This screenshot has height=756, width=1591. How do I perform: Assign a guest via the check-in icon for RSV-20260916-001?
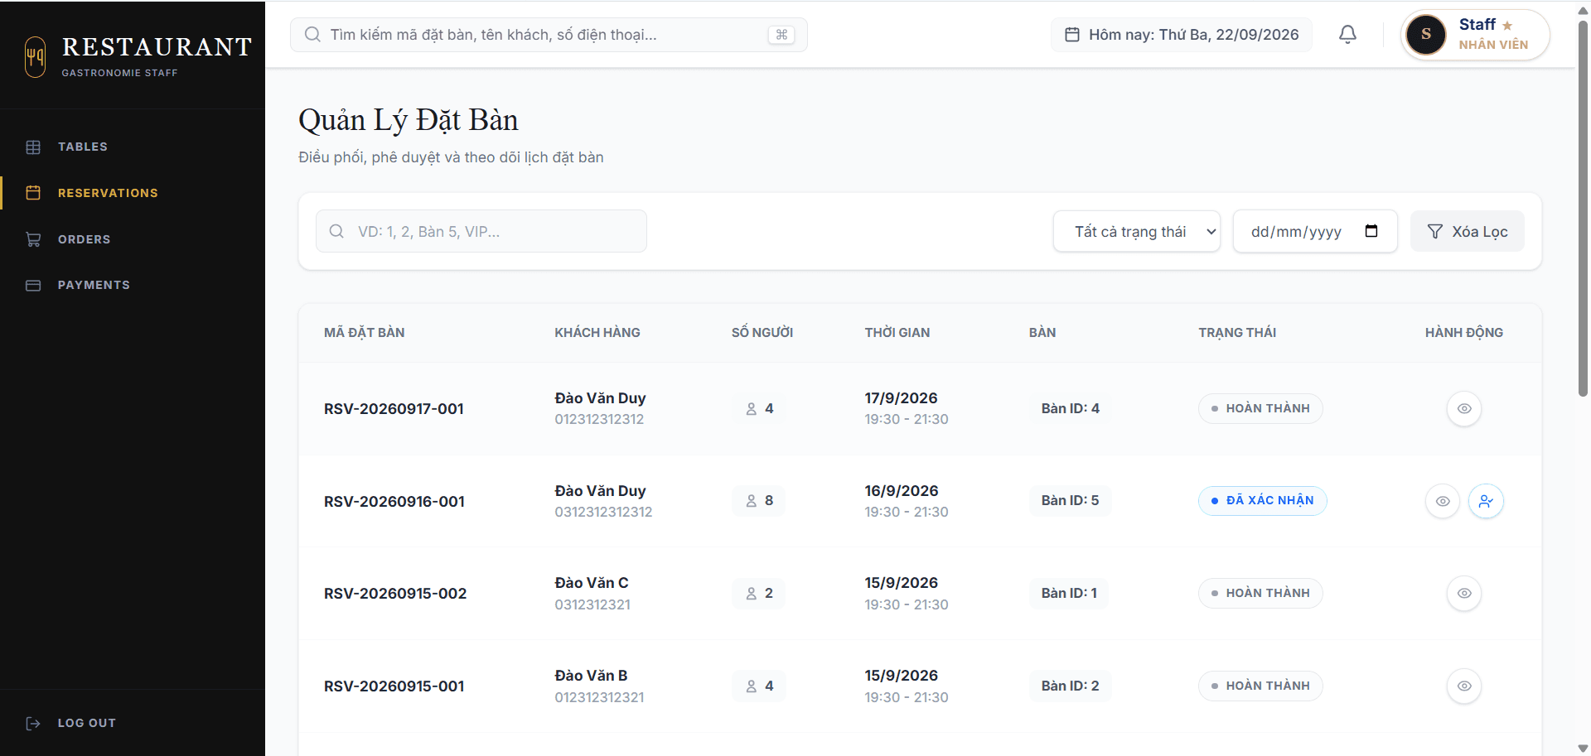pyautogui.click(x=1486, y=501)
